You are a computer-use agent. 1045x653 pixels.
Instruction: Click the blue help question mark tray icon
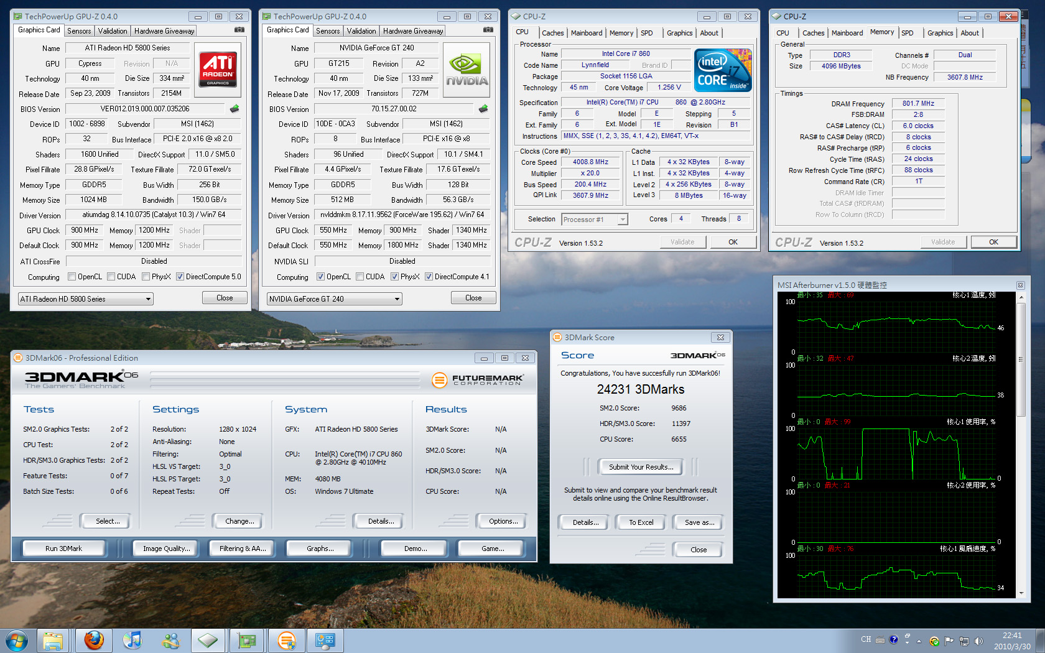[x=894, y=639]
